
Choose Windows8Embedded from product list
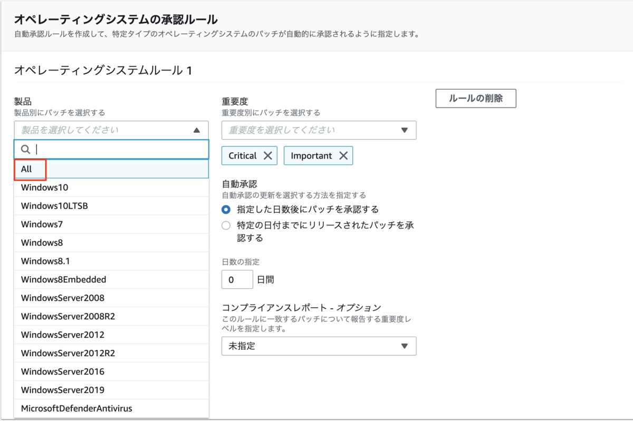click(111, 280)
